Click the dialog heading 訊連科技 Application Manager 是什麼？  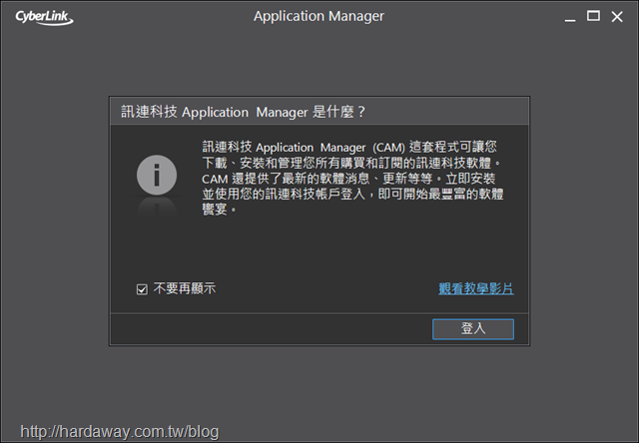click(x=244, y=112)
